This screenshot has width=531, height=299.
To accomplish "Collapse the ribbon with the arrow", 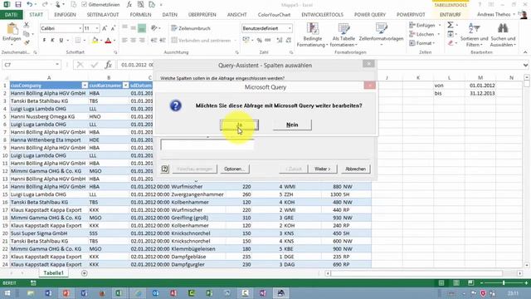I will (525, 52).
